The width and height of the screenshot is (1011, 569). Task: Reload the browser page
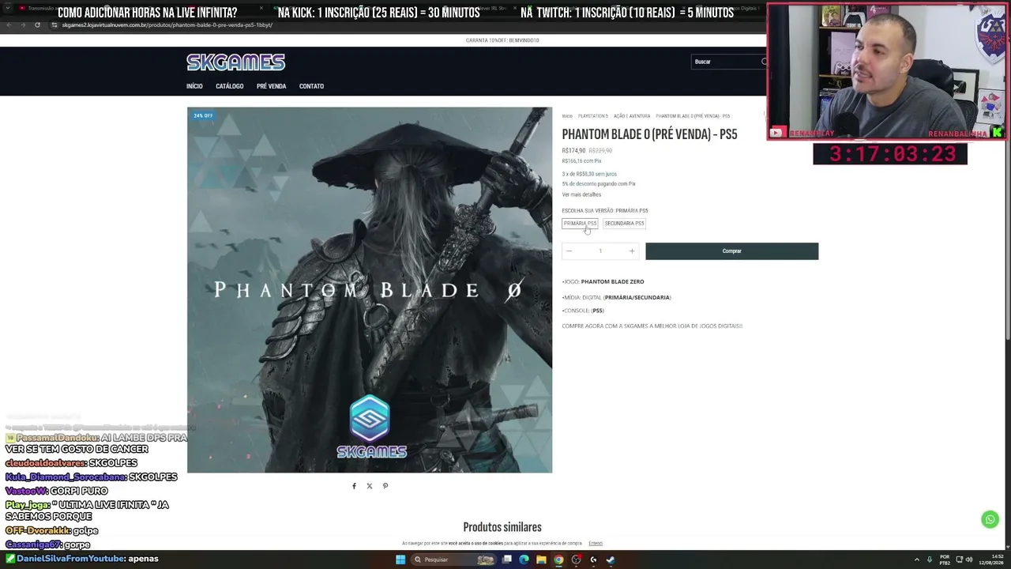(x=37, y=24)
